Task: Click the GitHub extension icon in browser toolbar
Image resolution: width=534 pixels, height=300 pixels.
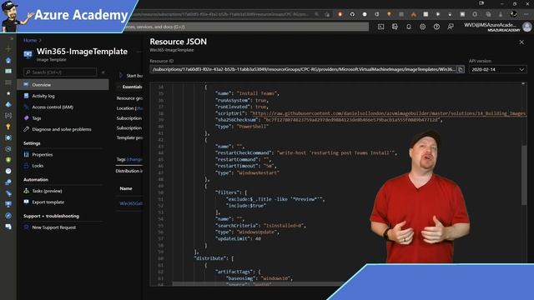Action: tap(352, 14)
